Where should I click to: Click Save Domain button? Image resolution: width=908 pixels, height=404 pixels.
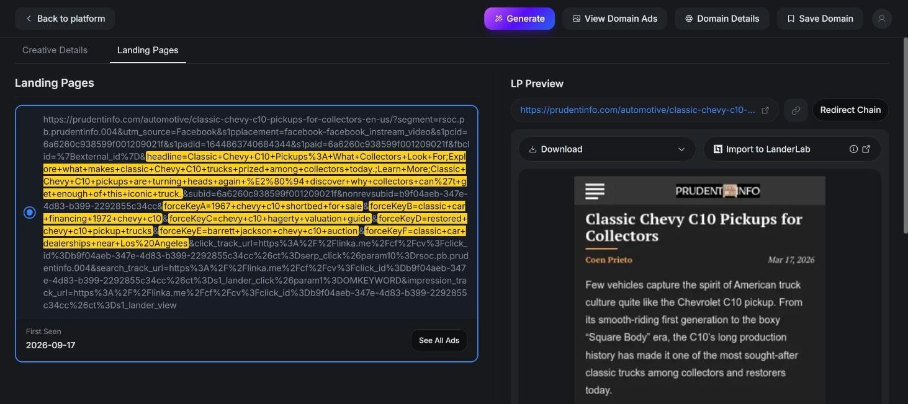[820, 19]
